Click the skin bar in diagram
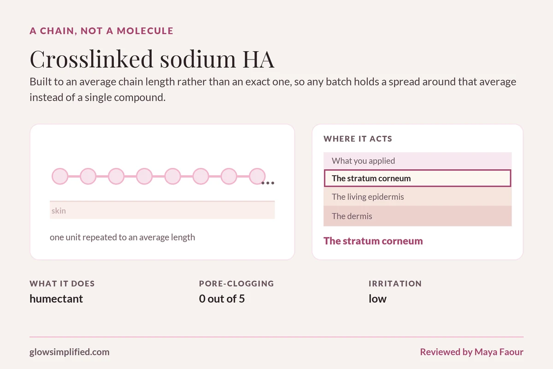Viewport: 553px width, 369px height. 162,210
